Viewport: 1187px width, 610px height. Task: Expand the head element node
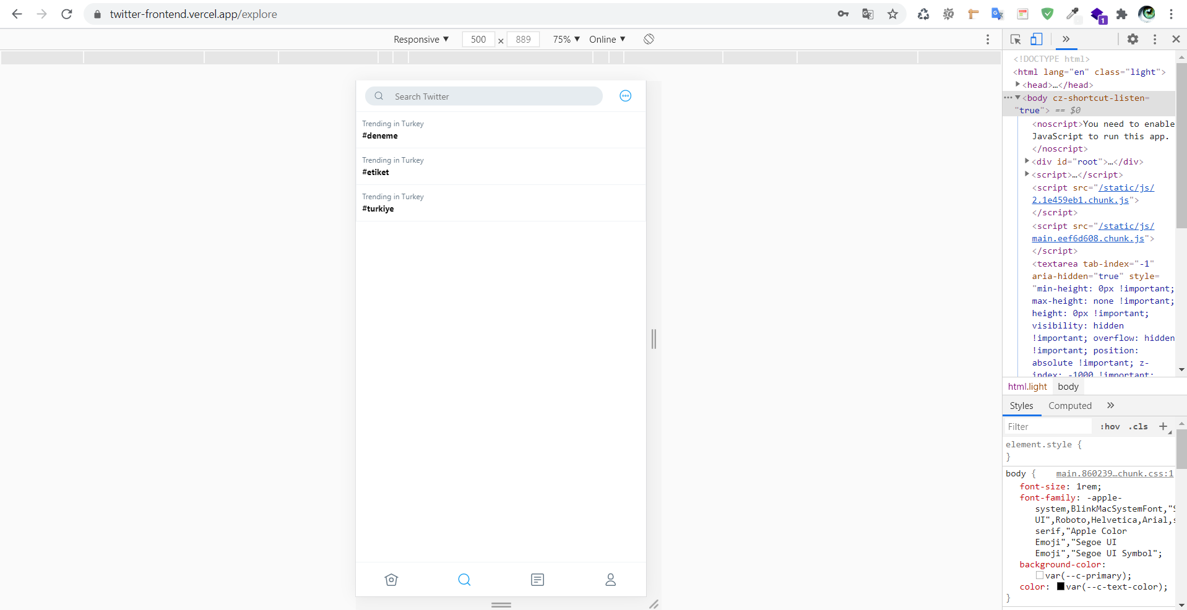[1017, 84]
